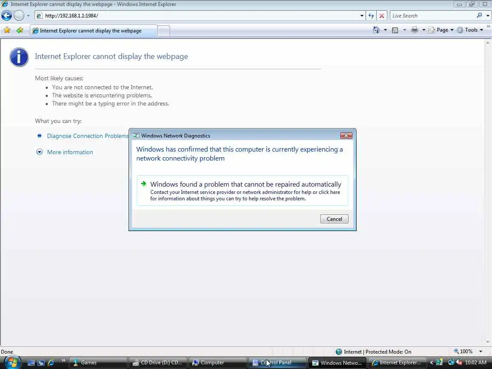Open a new blank tab
Image resolution: width=492 pixels, height=369 pixels.
click(164, 31)
